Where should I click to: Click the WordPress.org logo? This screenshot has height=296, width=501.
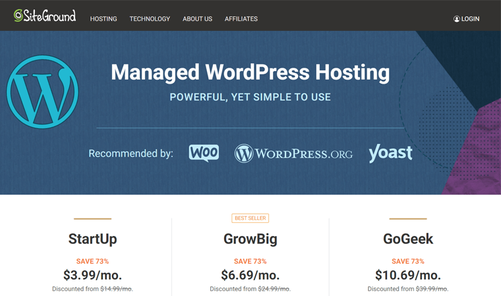[x=293, y=153]
